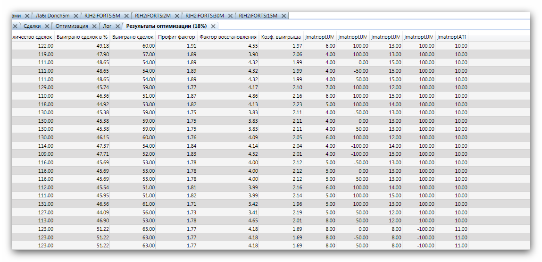
Task: Select profit factor cell 1.91
Action: 176,46
